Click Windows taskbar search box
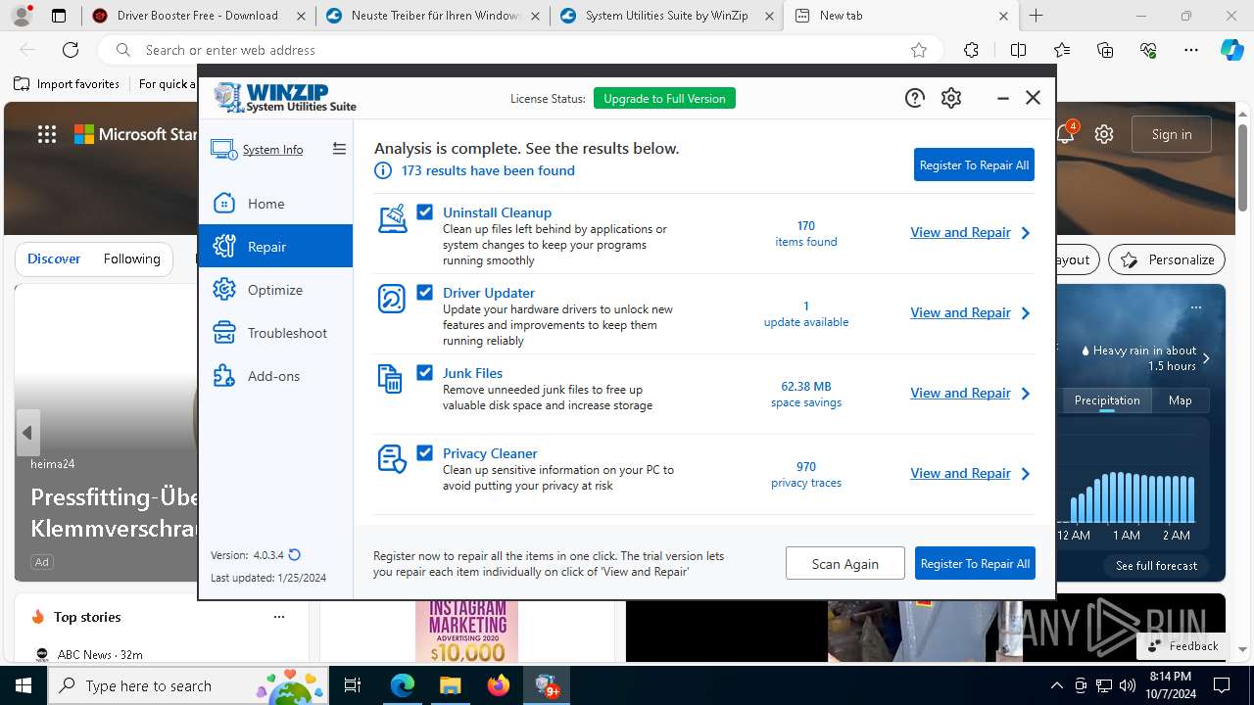Image resolution: width=1254 pixels, height=705 pixels. point(189,685)
